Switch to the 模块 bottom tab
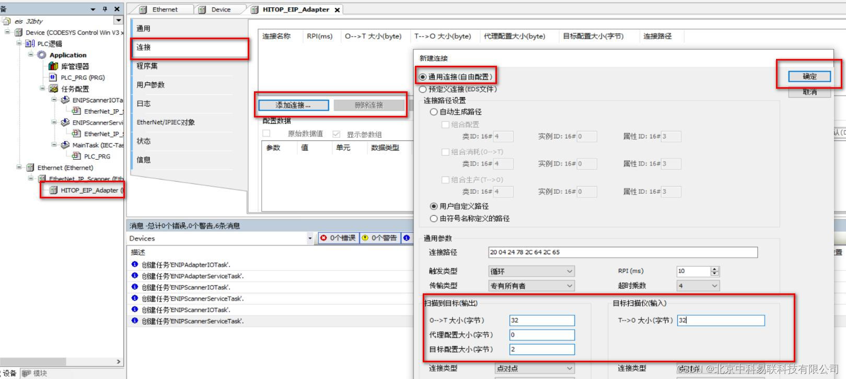 click(x=35, y=373)
